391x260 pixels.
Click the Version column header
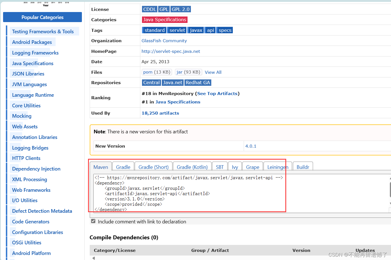coord(301,250)
